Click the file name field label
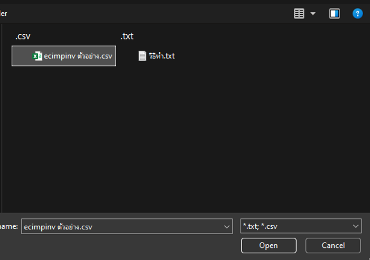 click(9, 226)
